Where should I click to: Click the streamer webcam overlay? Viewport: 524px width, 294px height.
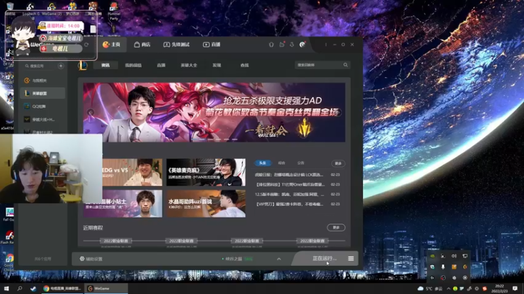click(51, 169)
